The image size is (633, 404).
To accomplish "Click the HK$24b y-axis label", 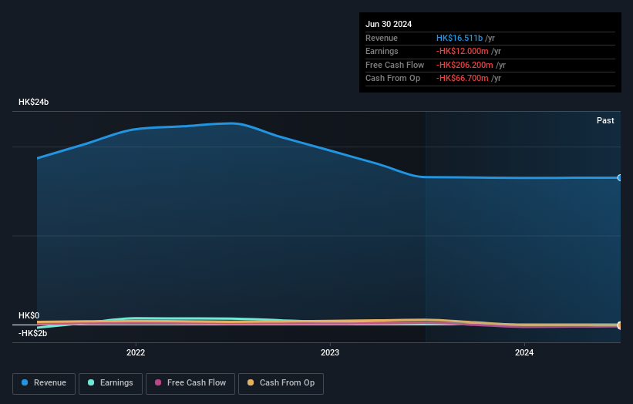I will click(x=33, y=102).
